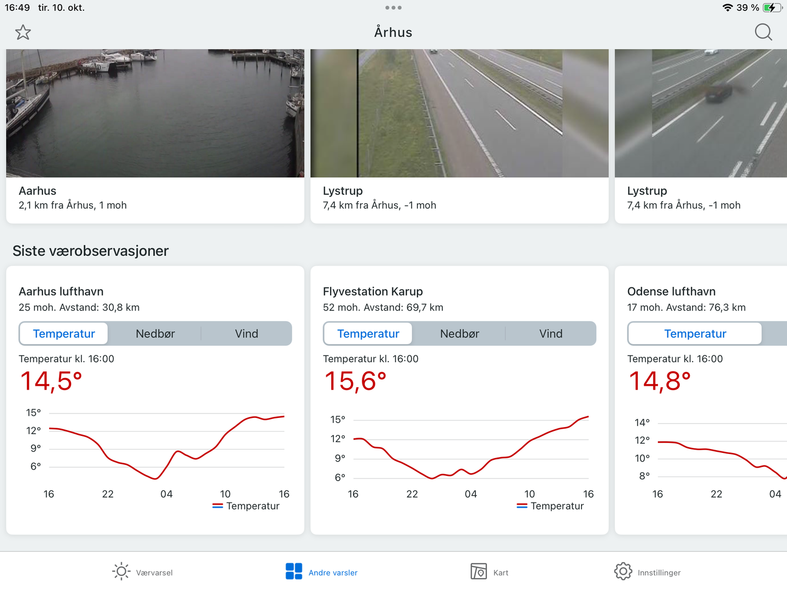Switch Flyvestation Karup to Vind
The height and width of the screenshot is (590, 787).
(x=551, y=334)
